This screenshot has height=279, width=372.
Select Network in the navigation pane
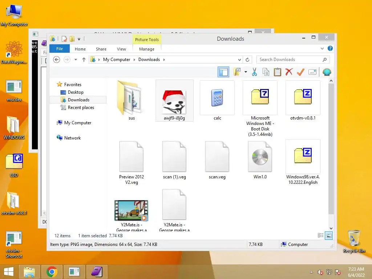coord(69,138)
